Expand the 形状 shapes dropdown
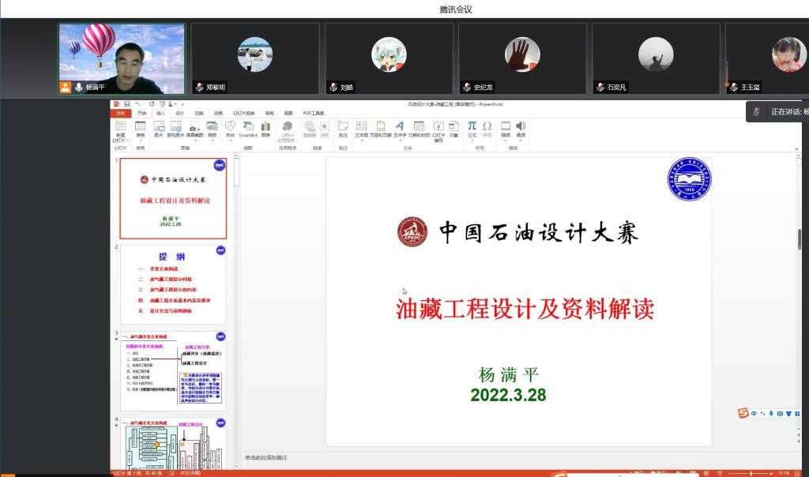The height and width of the screenshot is (477, 809). (230, 140)
